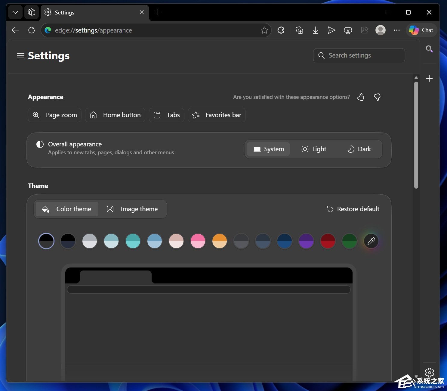Viewport: 447px width, 391px height.
Task: Expand the Settings hamburger navigation menu
Action: pyautogui.click(x=21, y=56)
